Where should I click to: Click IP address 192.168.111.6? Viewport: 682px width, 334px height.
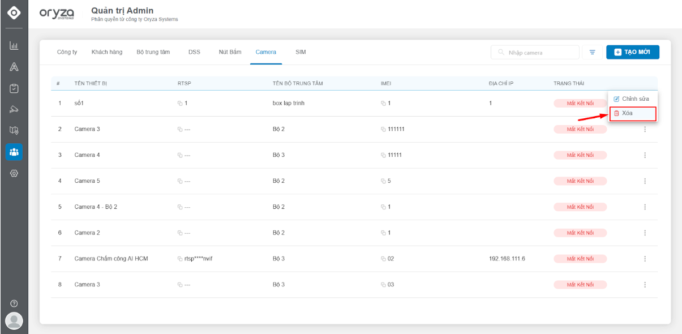point(507,259)
